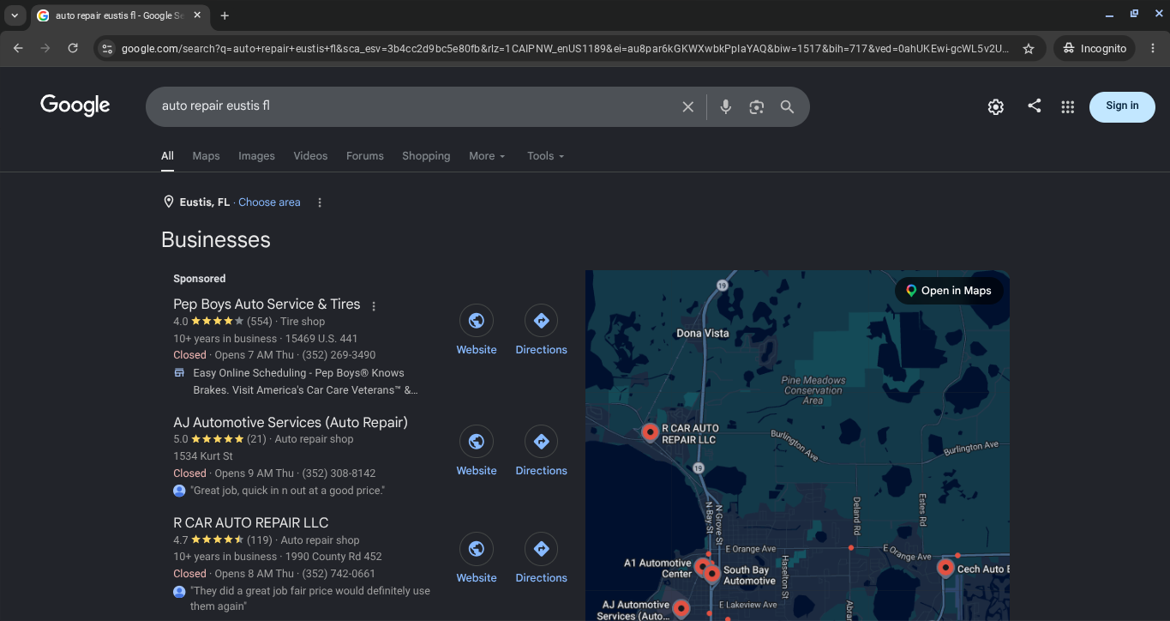Open AJ Automotive Services (Auto Repair) listing
Screen dimensions: 1170x621
[x=291, y=423]
